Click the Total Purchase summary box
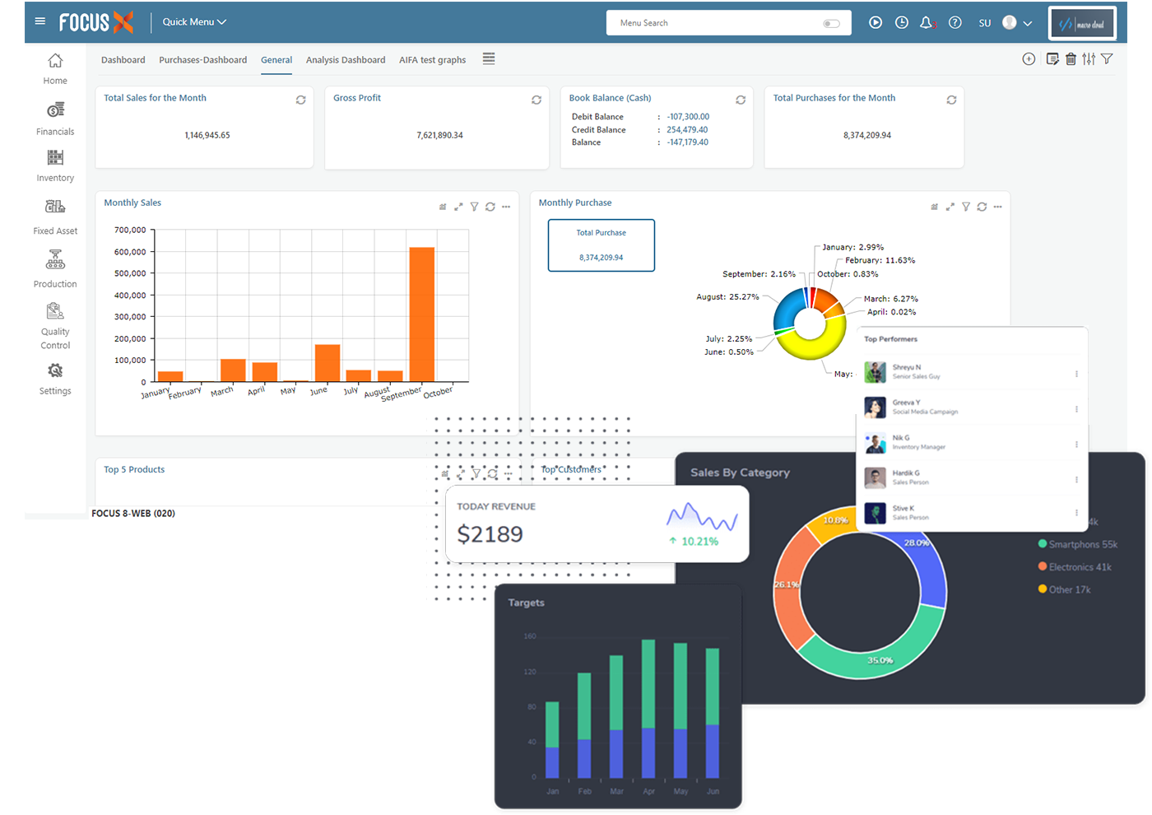This screenshot has width=1152, height=815. point(602,245)
